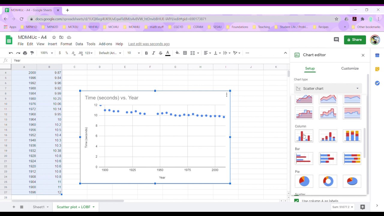Open the Google account avatar
The width and height of the screenshot is (384, 216).
375,40
